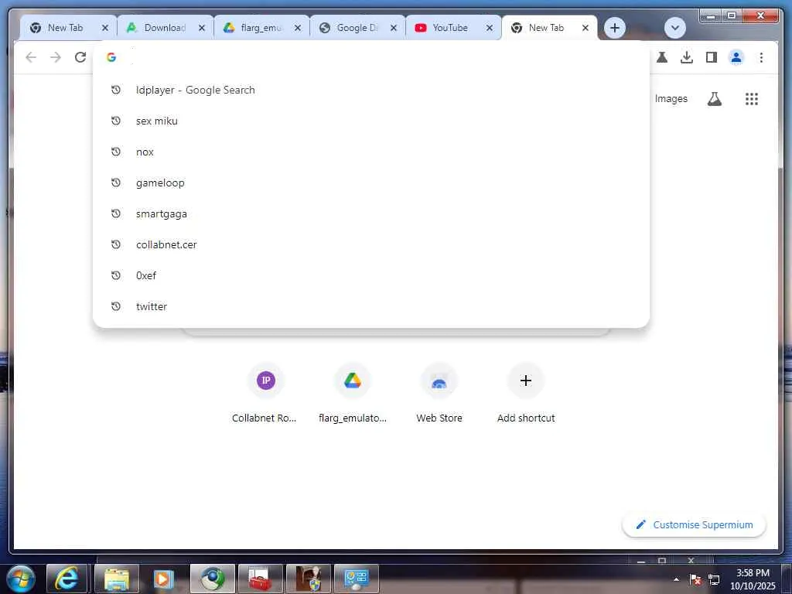Select the 'smartgaga' history suggestion
This screenshot has height=594, width=792.
coord(371,213)
